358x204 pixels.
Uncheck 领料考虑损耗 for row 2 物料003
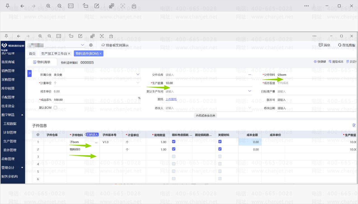tap(174, 149)
